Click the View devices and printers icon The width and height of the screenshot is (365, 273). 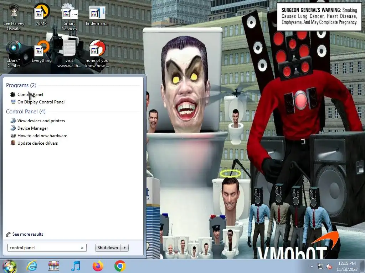(13, 121)
